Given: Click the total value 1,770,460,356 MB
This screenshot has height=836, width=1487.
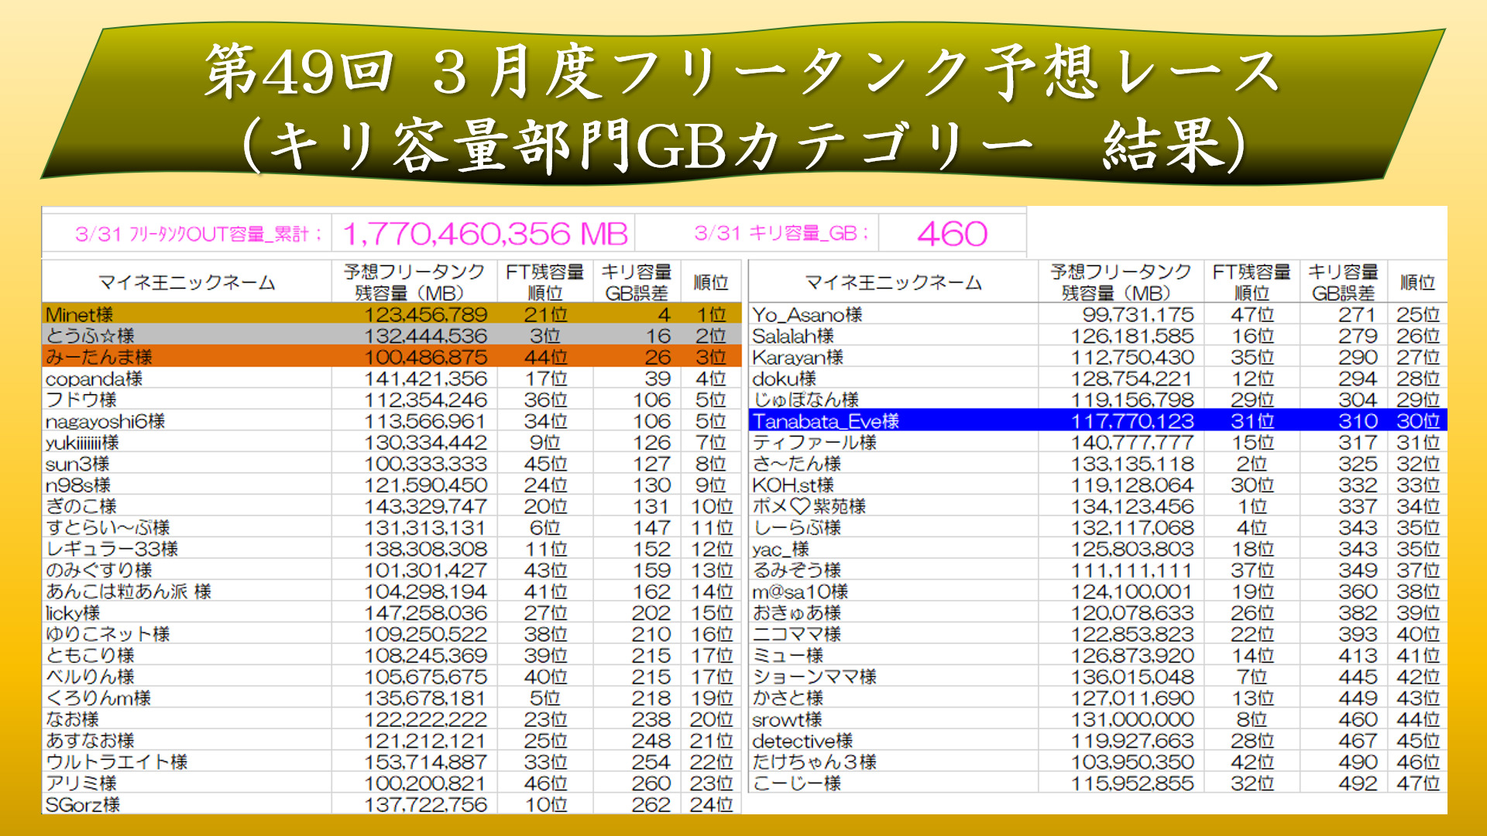Looking at the screenshot, I should 485,234.
